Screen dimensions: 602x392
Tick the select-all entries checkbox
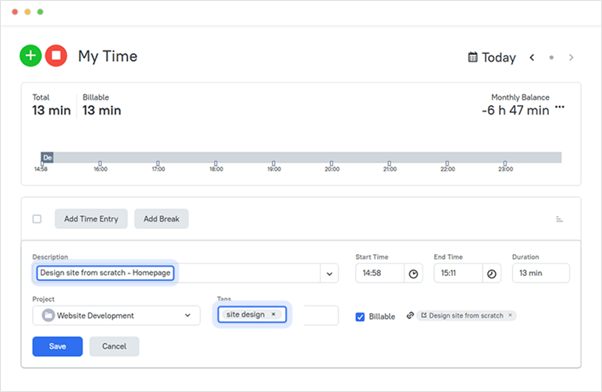pyautogui.click(x=37, y=219)
